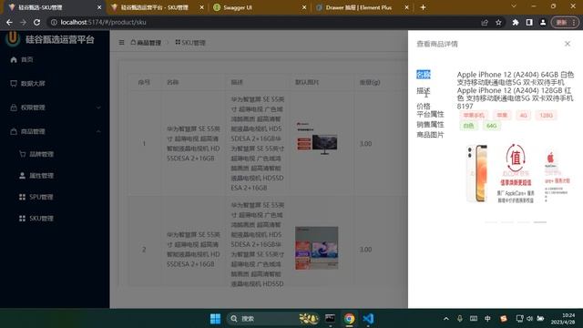This screenshot has height=328, width=583.
Task: Click the 128G attribute tag
Action: 547,116
